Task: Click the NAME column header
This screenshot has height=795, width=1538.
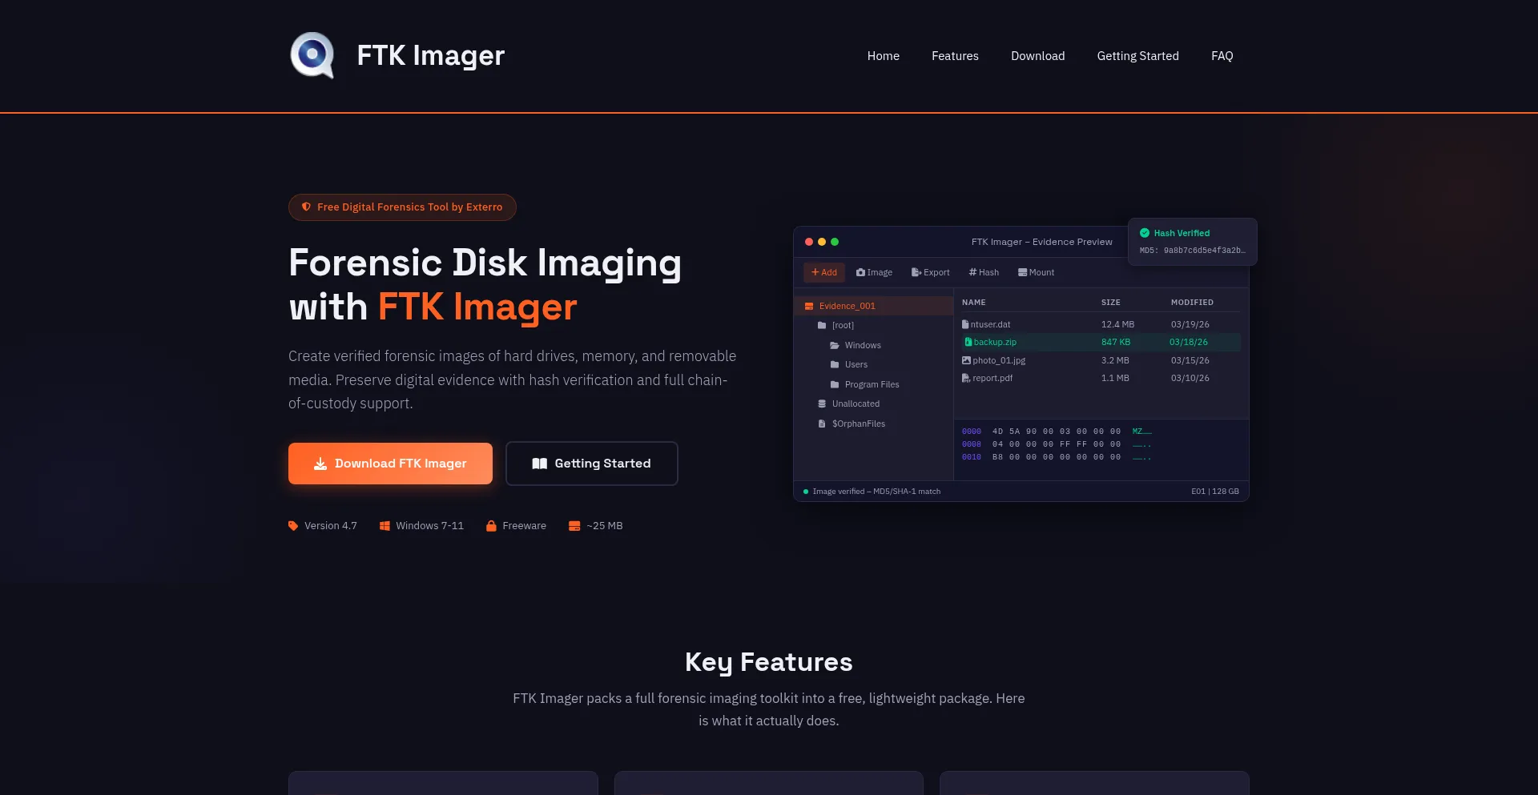Action: pos(973,303)
